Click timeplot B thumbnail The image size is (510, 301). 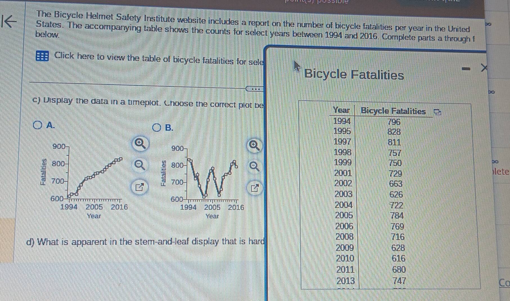tap(202, 182)
